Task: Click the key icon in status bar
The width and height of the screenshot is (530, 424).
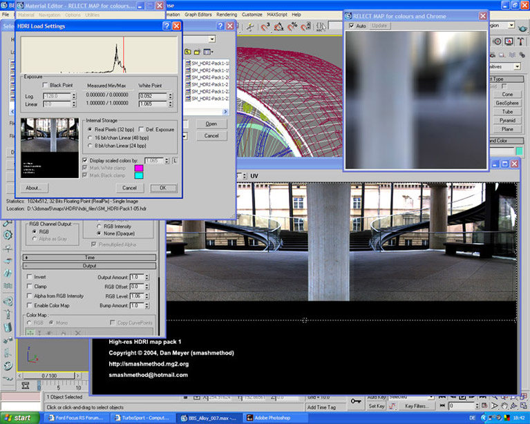Action: (356, 401)
